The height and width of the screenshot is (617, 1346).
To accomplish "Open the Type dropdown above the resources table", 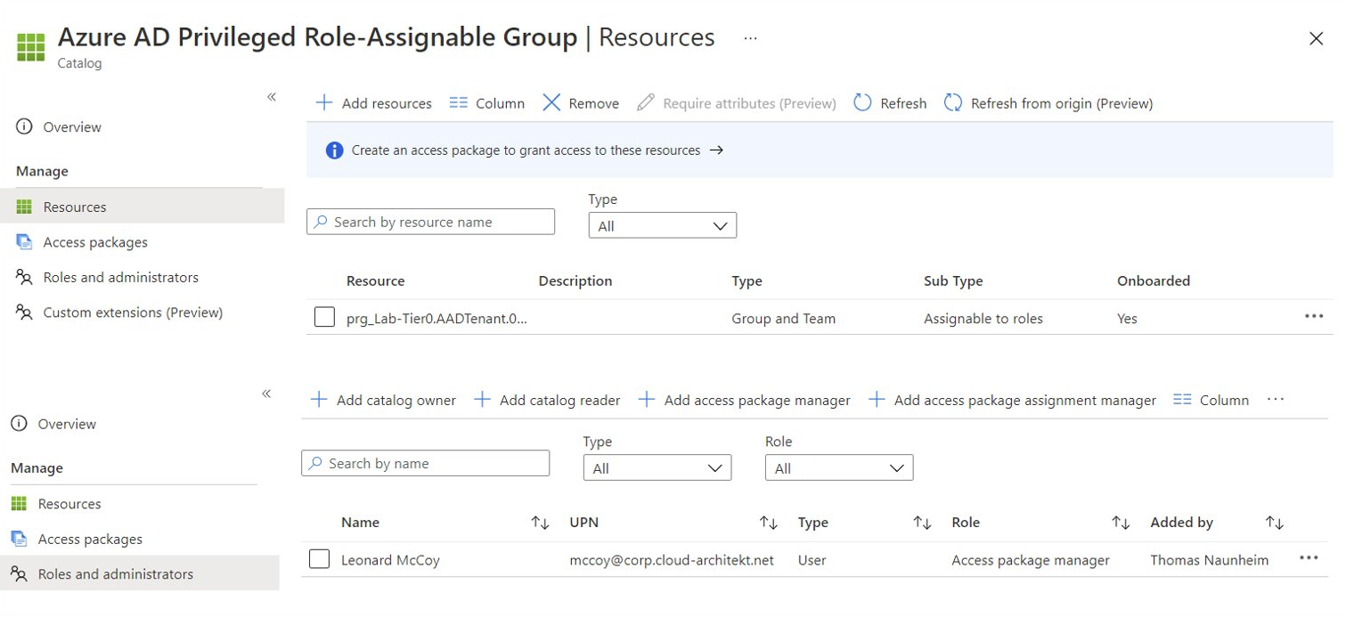I will pos(663,226).
